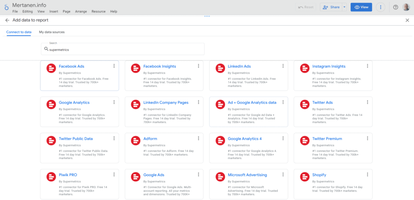The image size is (414, 200).
Task: Open the three-dot more options menu in the header
Action: pos(380,7)
